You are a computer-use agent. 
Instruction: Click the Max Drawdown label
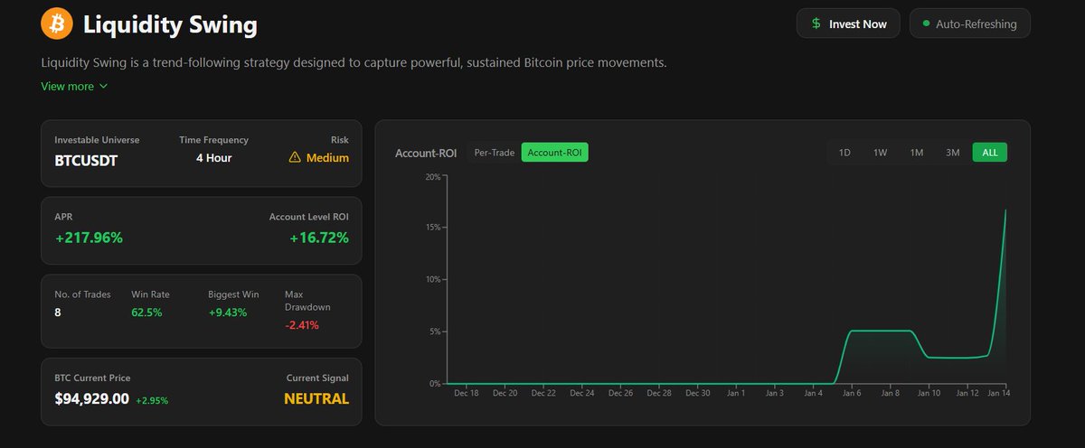tap(306, 301)
